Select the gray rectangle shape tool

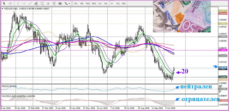[x=60, y=3]
